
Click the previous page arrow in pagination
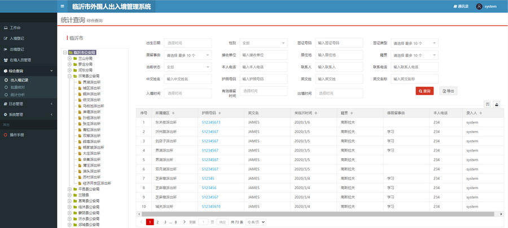pyautogui.click(x=141, y=222)
